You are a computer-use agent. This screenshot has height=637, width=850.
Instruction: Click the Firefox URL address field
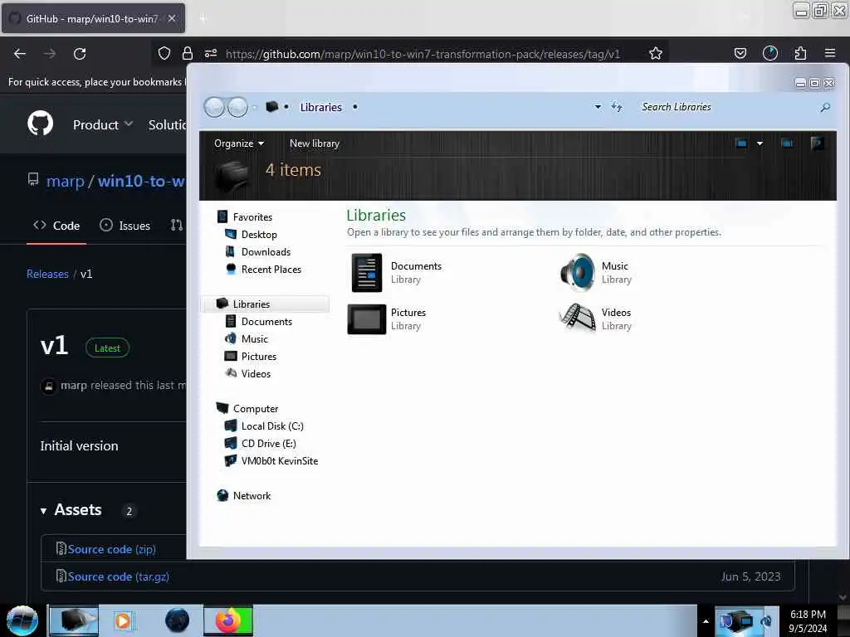pos(423,54)
